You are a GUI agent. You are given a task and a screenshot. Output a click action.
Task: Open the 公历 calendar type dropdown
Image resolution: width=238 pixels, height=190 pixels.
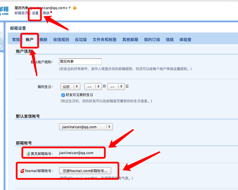70,87
